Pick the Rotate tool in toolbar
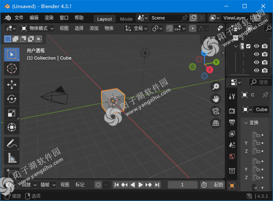The width and height of the screenshot is (273, 201). click(12, 99)
